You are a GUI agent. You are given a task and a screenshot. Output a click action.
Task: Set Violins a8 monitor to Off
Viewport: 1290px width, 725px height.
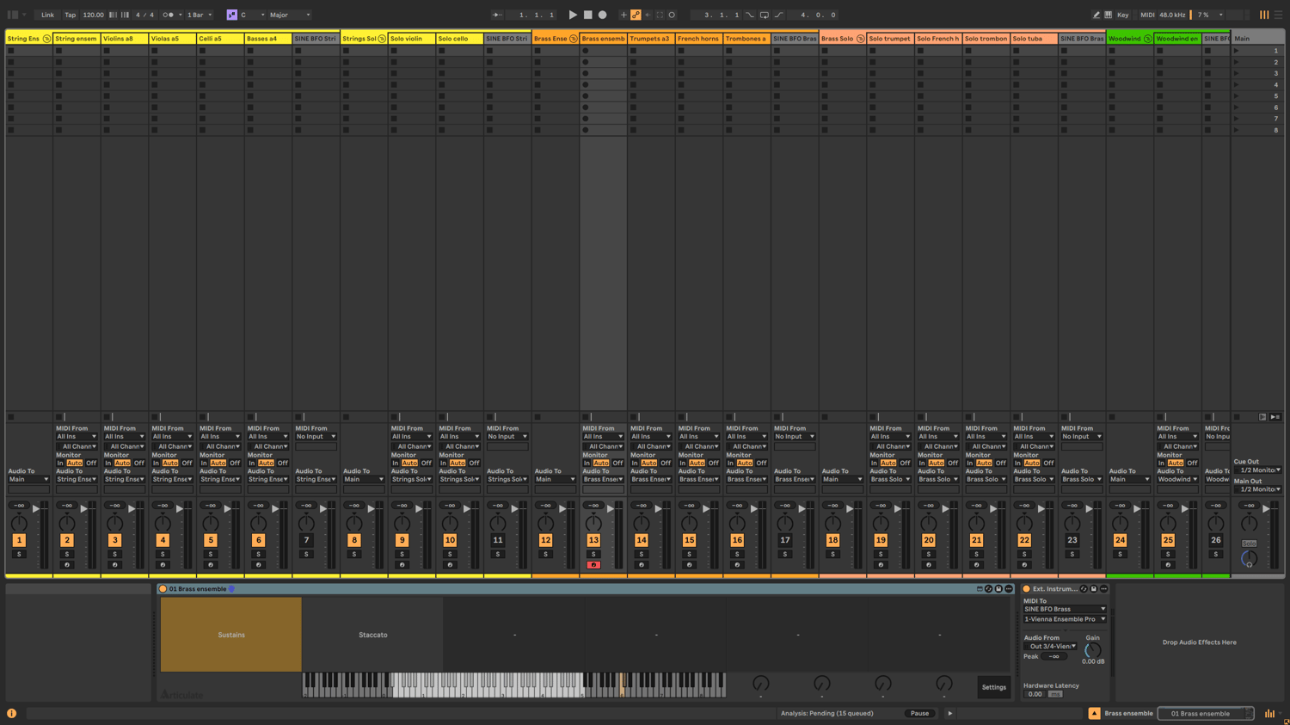pyautogui.click(x=138, y=463)
